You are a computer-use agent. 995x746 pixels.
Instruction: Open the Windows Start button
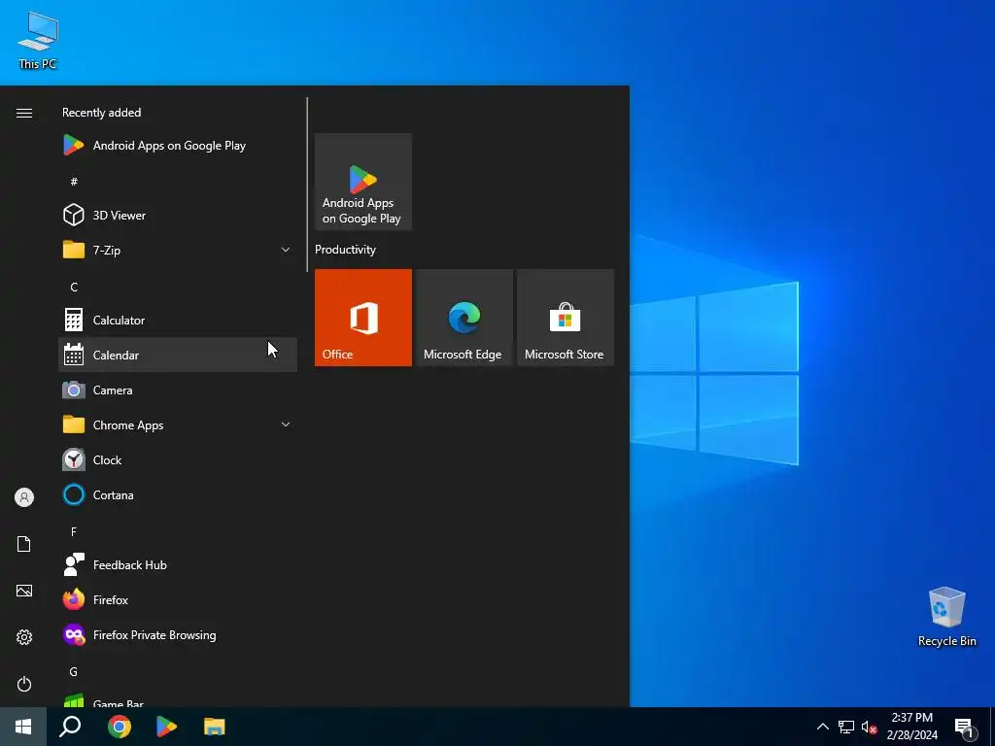(x=23, y=727)
